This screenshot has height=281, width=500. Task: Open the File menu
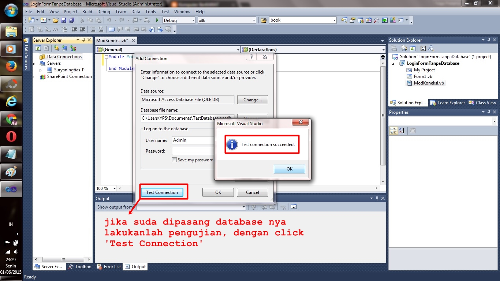coord(29,12)
